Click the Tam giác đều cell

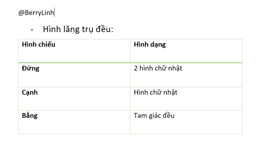pyautogui.click(x=186, y=122)
